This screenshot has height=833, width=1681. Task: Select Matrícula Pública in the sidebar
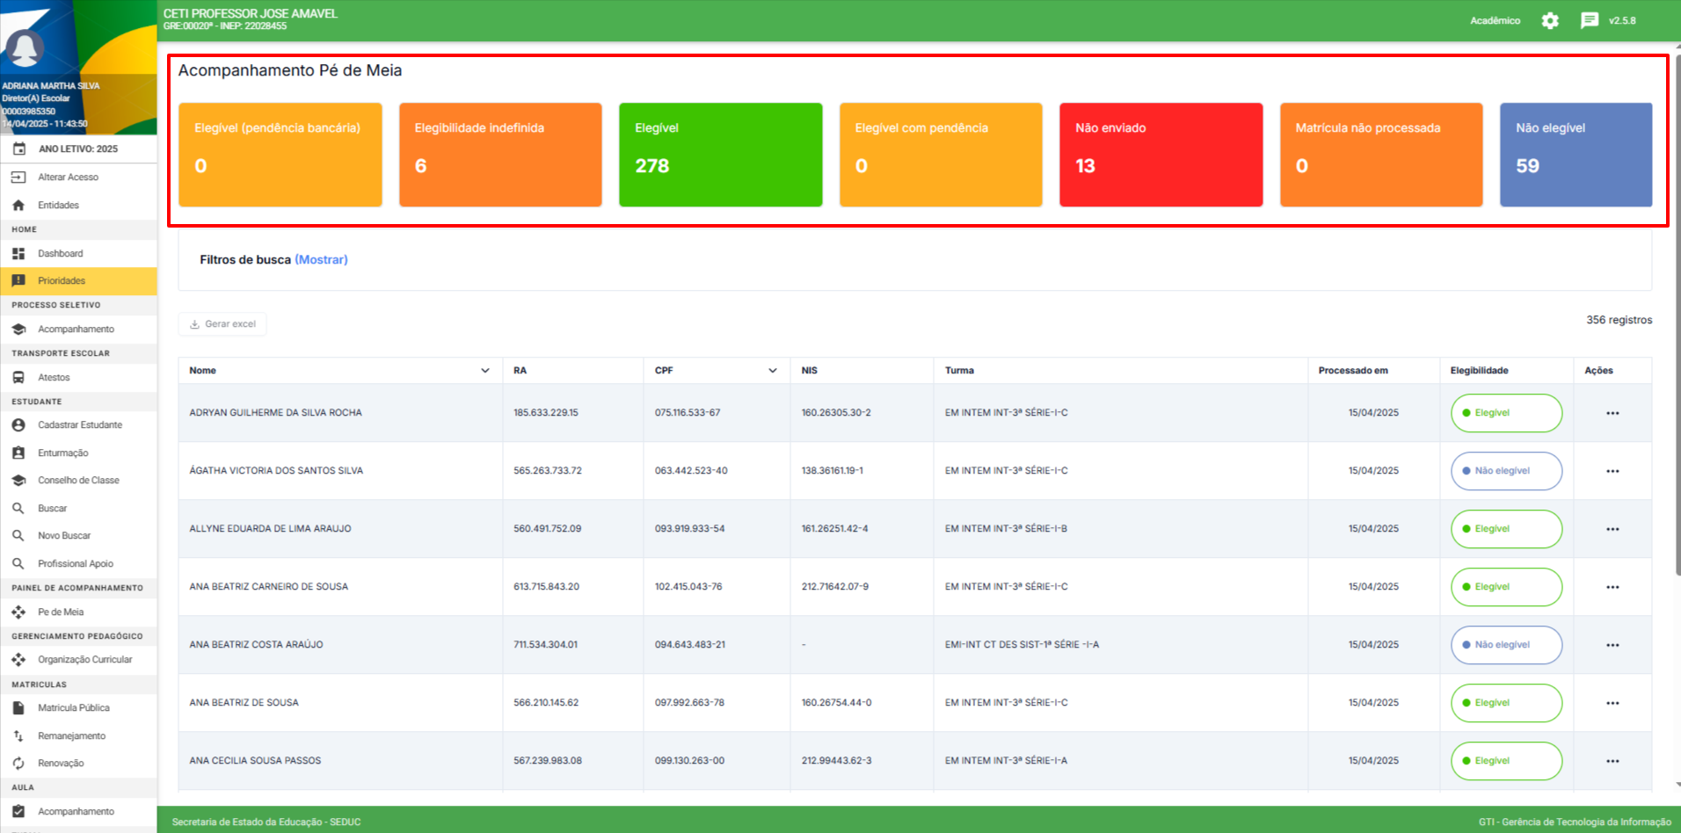click(x=74, y=707)
